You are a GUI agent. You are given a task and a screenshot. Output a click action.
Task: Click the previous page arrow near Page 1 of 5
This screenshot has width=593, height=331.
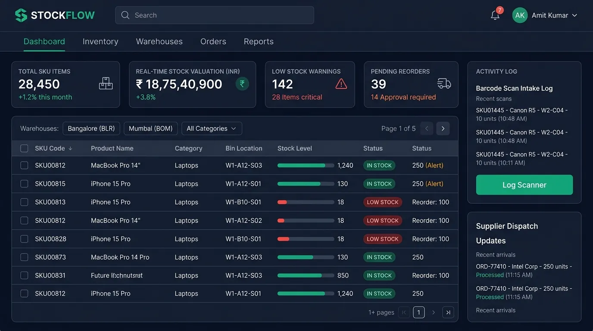(427, 128)
